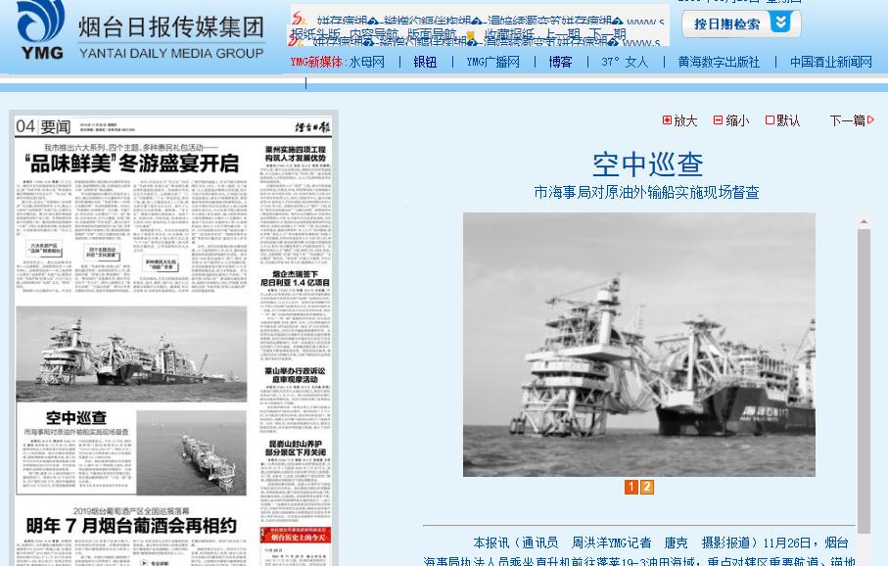Open the 博客 blog link
The image size is (888, 566).
[x=560, y=62]
